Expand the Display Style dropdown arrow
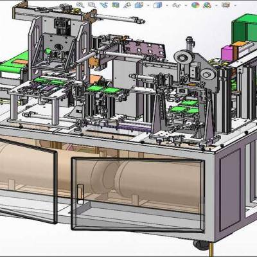Screen dimensions: 257x257 (167, 5)
